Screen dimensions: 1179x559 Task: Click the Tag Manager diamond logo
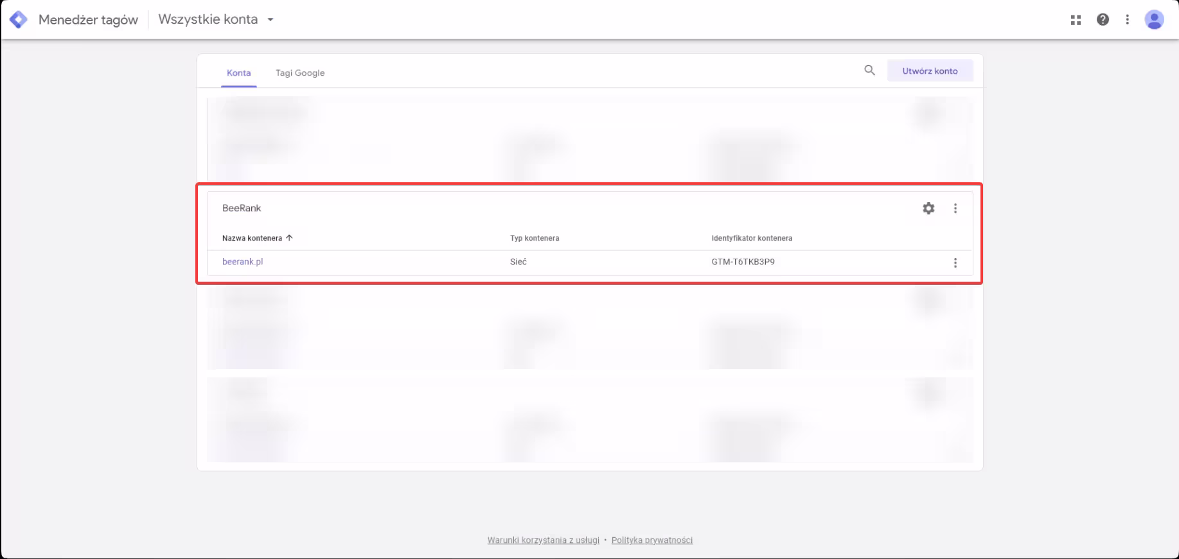coord(19,20)
